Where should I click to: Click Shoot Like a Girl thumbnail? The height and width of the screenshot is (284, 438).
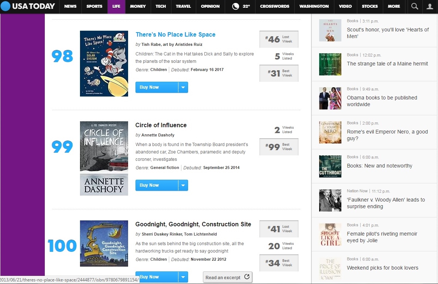click(330, 234)
